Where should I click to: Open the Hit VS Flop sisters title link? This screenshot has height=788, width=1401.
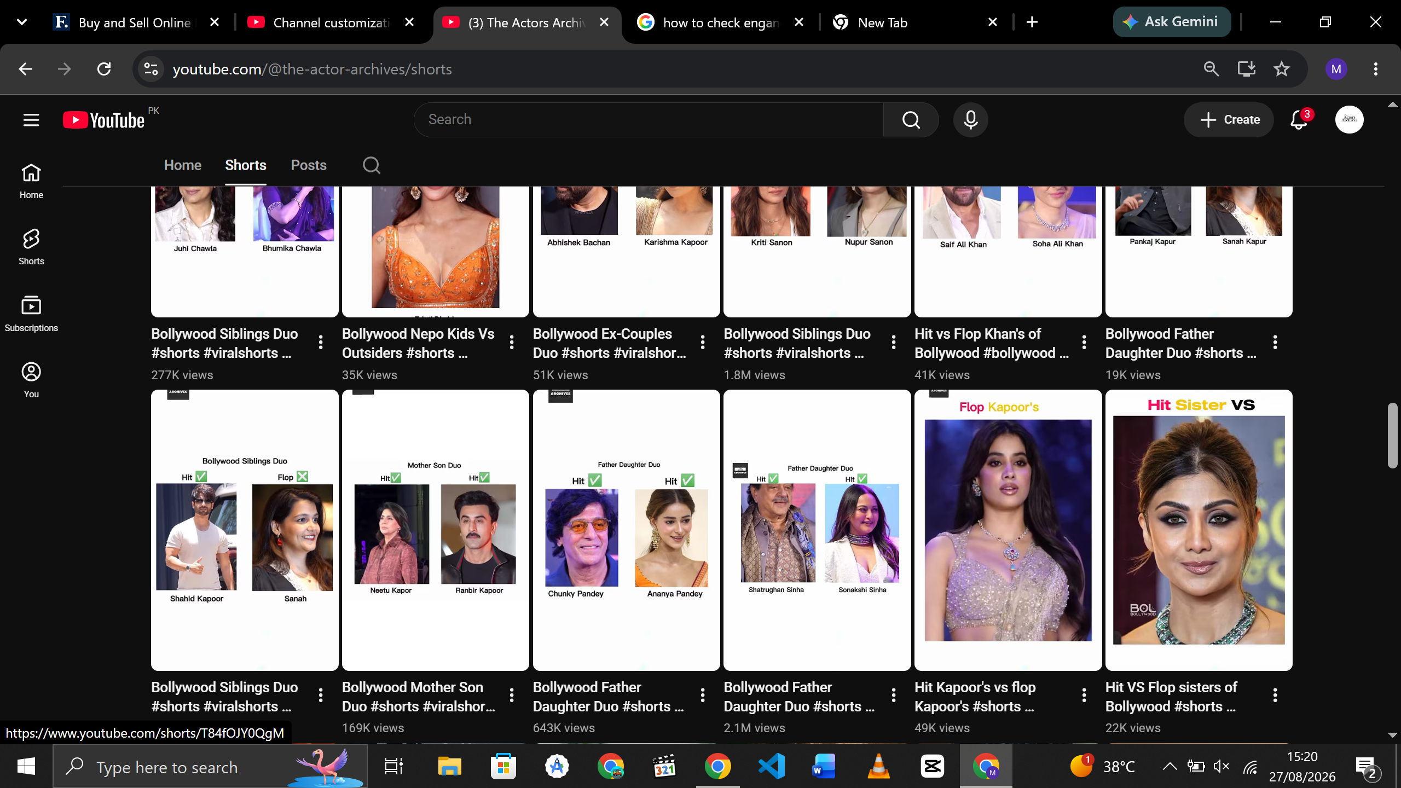[1171, 697]
